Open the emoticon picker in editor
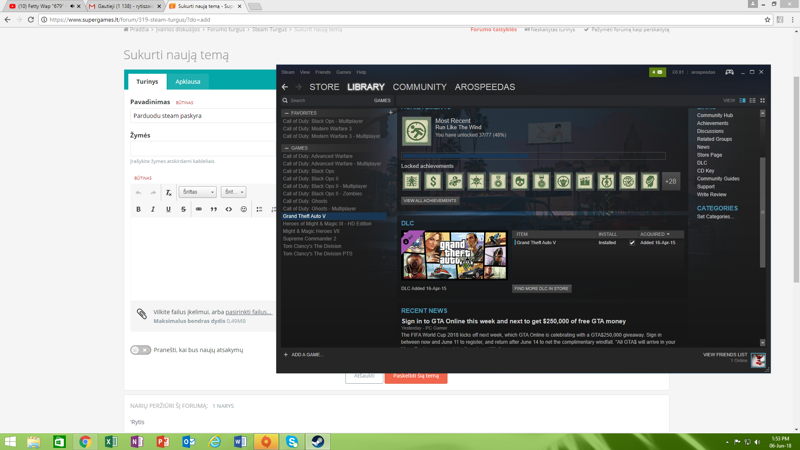 coord(244,209)
